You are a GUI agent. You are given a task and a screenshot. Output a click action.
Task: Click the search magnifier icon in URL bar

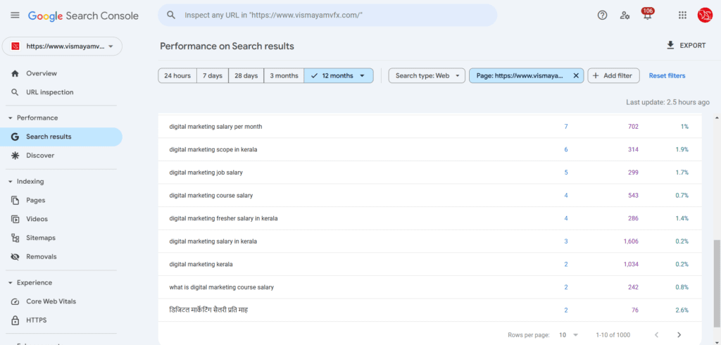[171, 15]
